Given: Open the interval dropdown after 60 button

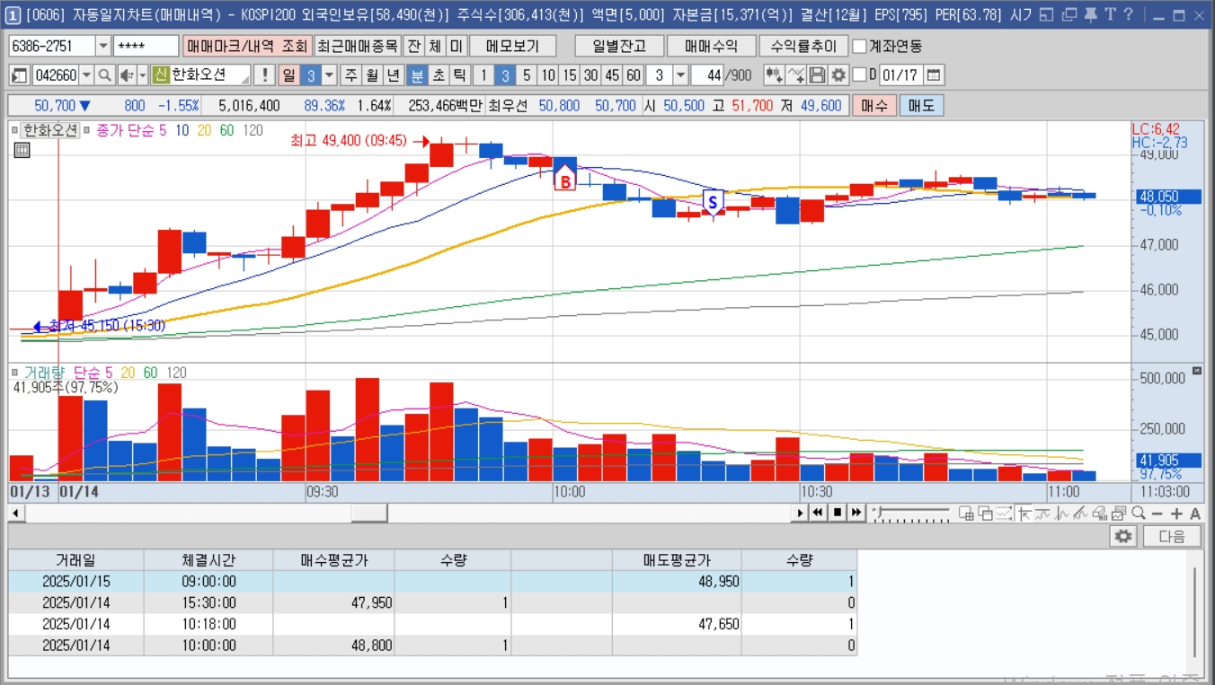Looking at the screenshot, I should [x=680, y=75].
